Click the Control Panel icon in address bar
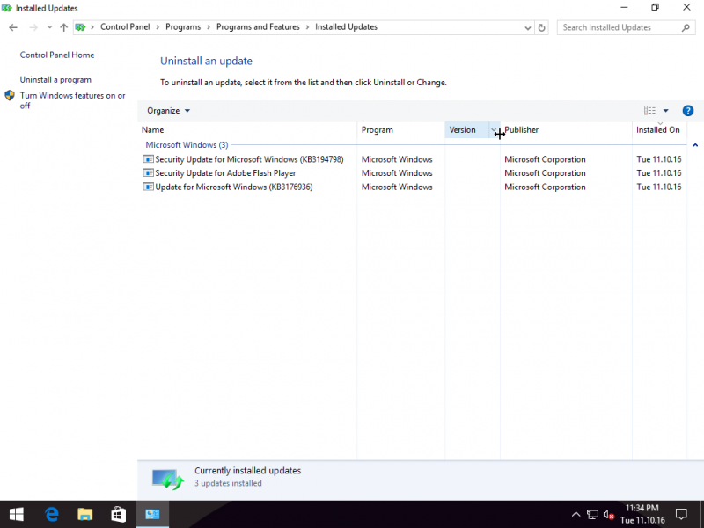 click(x=80, y=27)
